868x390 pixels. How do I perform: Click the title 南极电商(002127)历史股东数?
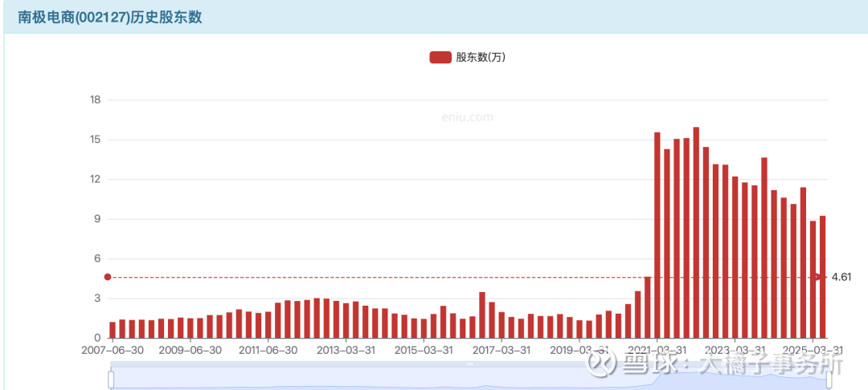pos(109,17)
